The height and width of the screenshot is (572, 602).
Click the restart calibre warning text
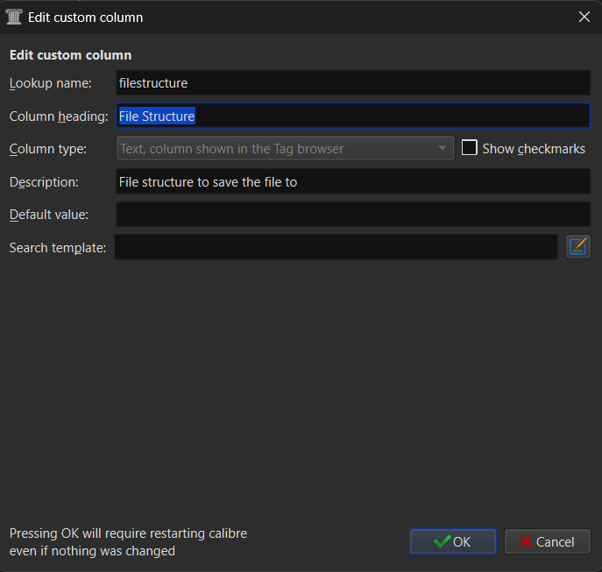coord(128,542)
